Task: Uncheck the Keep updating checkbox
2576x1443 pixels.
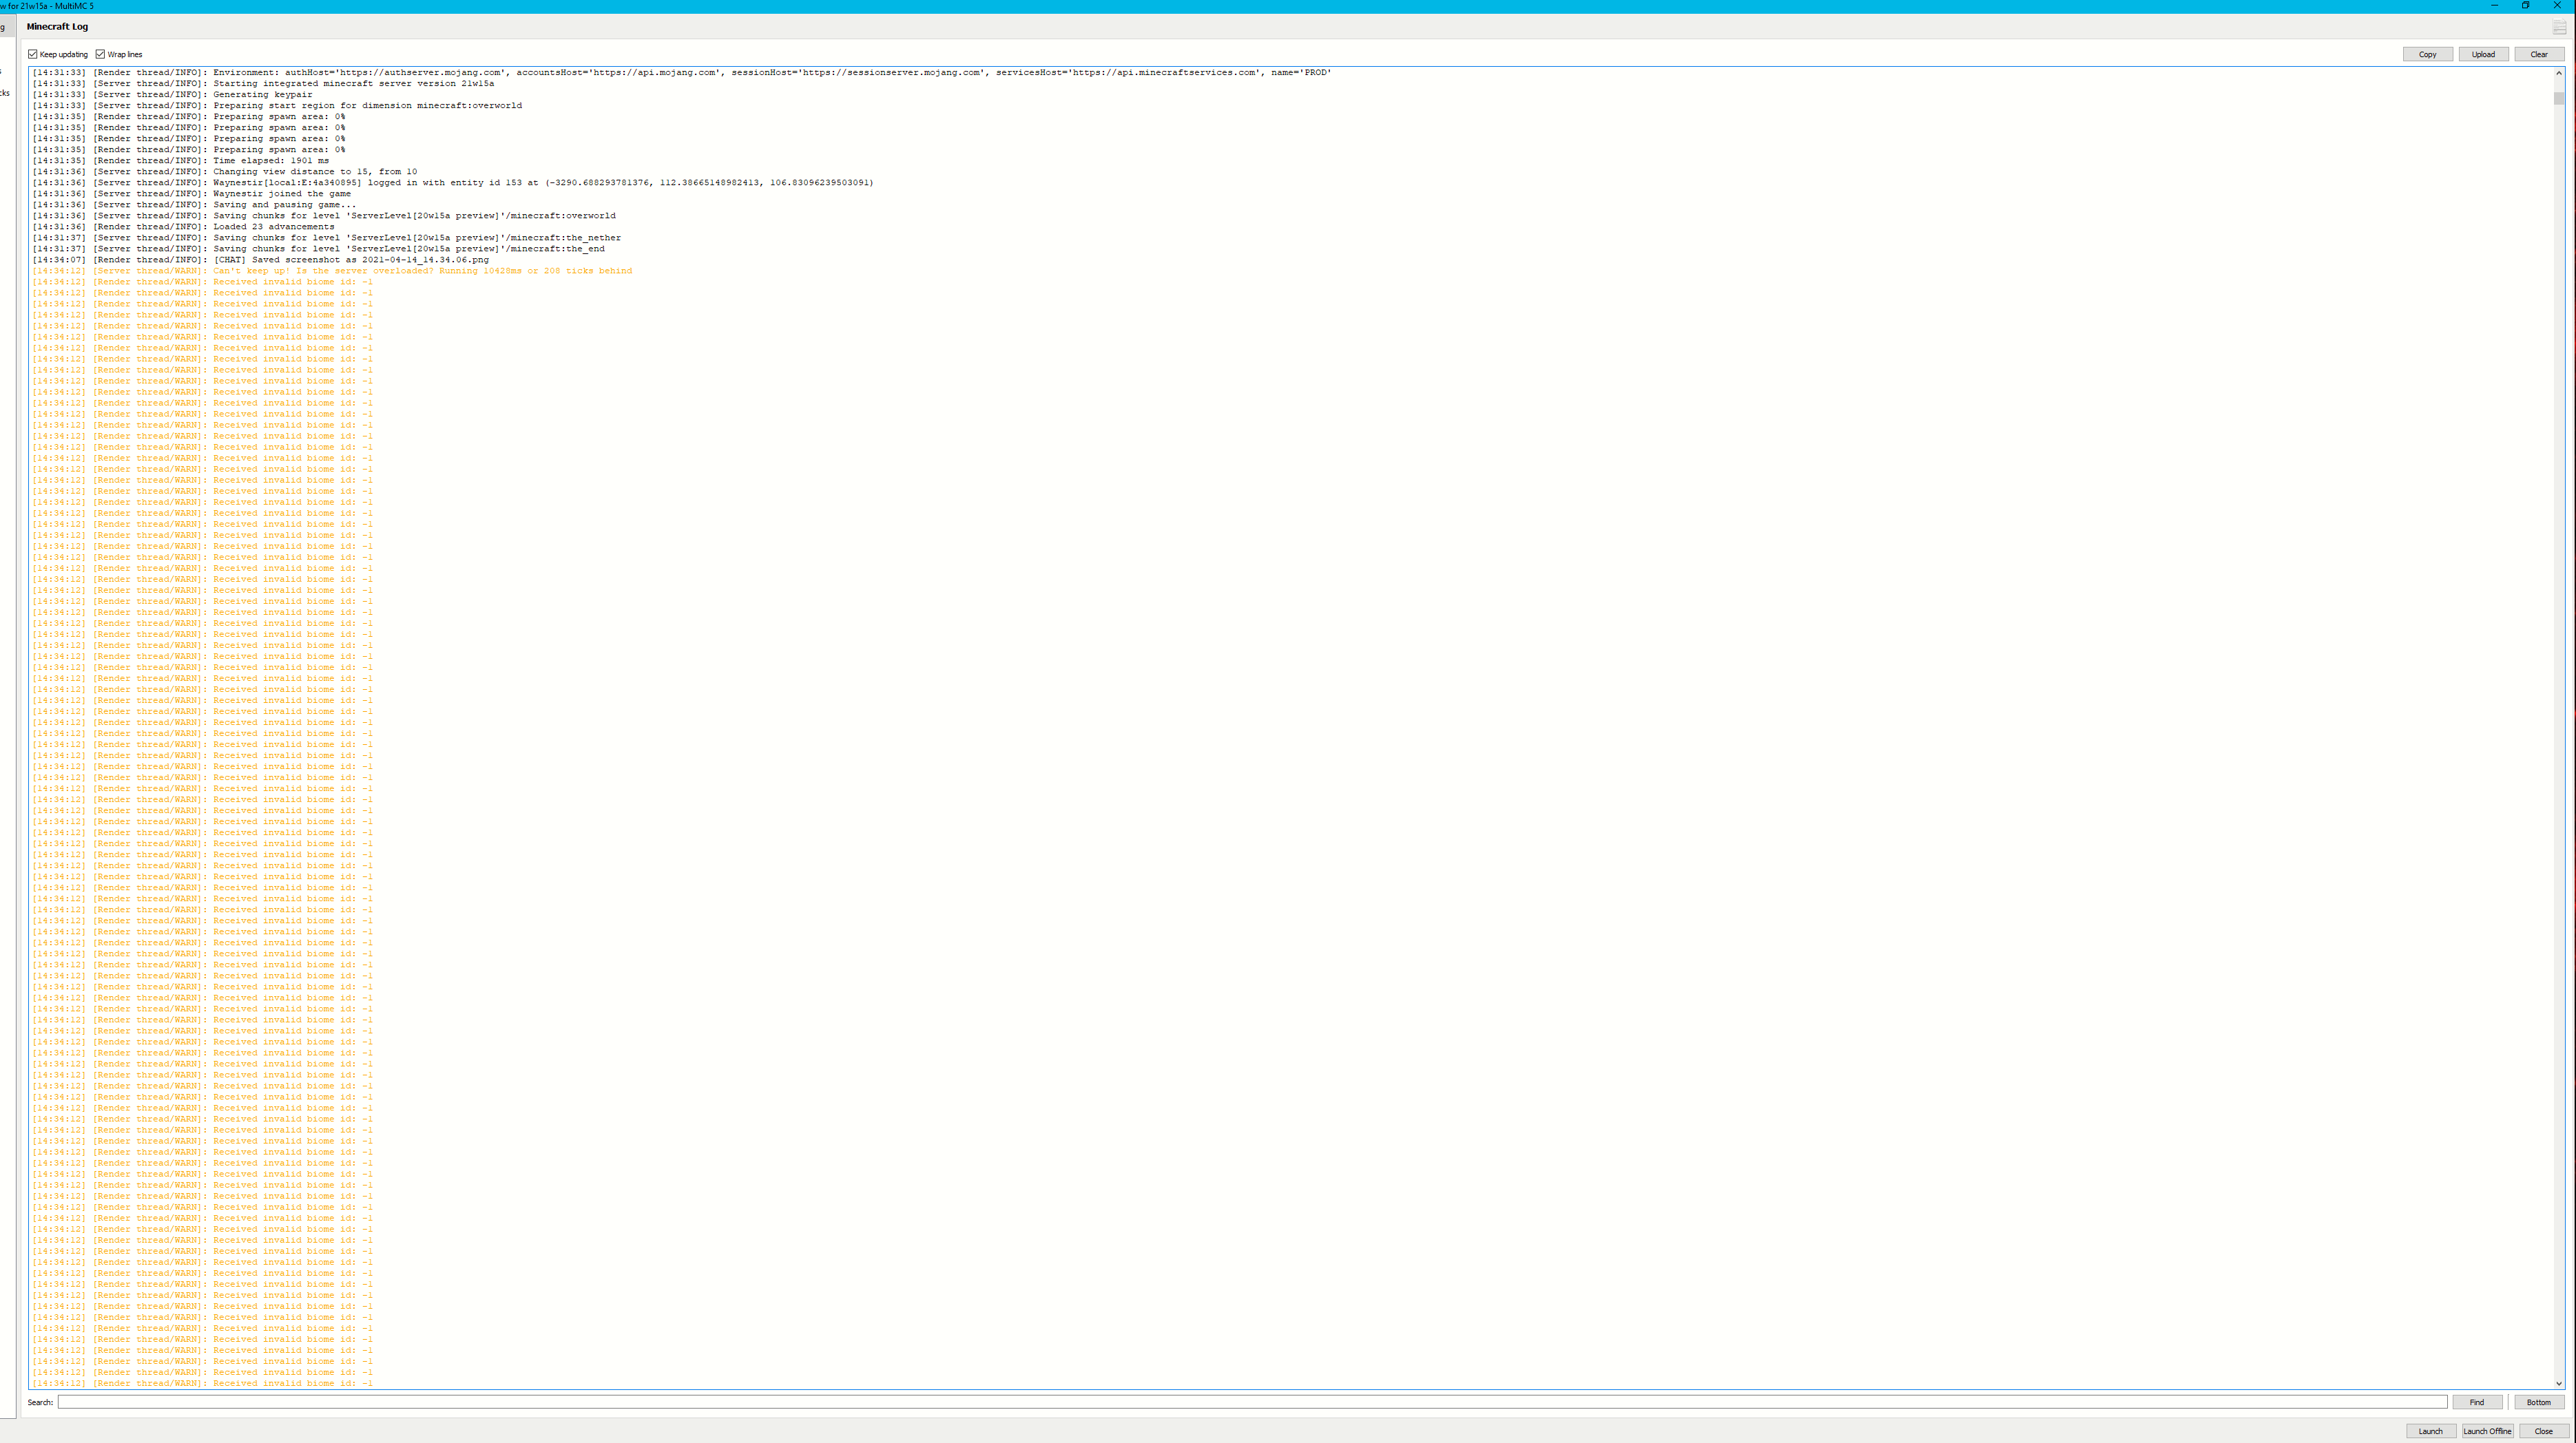Action: (x=33, y=54)
